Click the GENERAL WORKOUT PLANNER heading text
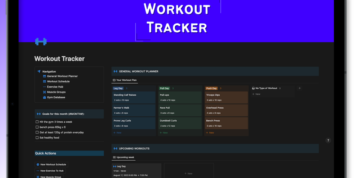357x178 pixels. 139,71
